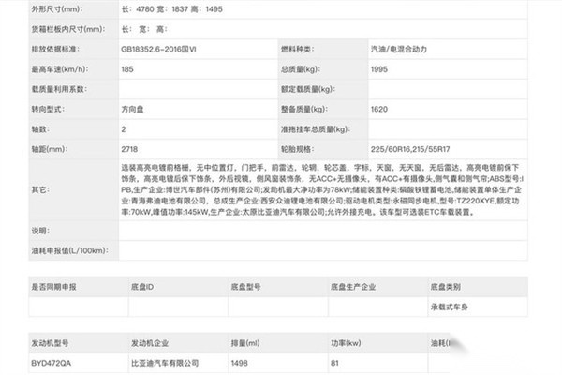The height and width of the screenshot is (375, 562).
Task: Click the 其它 description paragraph
Action: click(x=322, y=189)
